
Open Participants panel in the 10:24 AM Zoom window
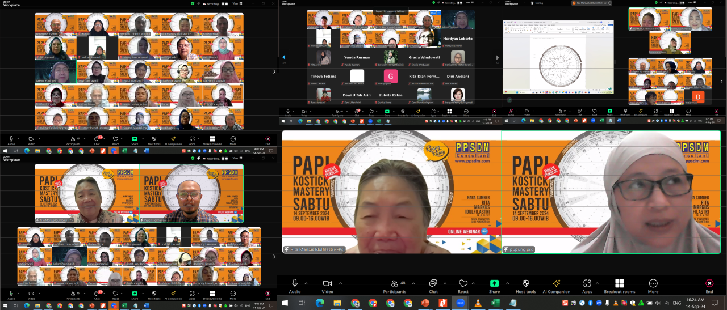click(x=395, y=286)
